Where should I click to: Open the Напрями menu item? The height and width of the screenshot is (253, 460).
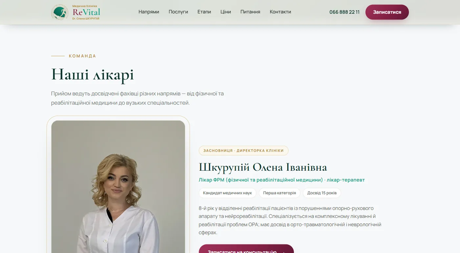tap(149, 12)
